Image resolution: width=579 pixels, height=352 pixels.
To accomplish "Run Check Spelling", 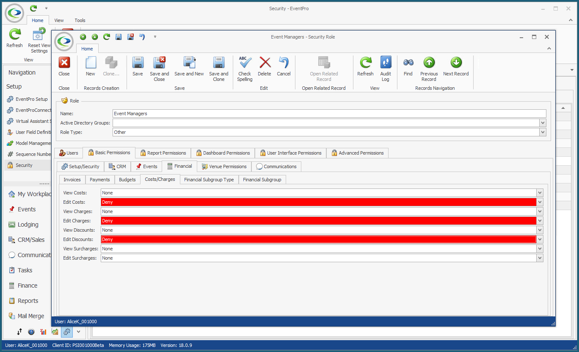I will (245, 69).
